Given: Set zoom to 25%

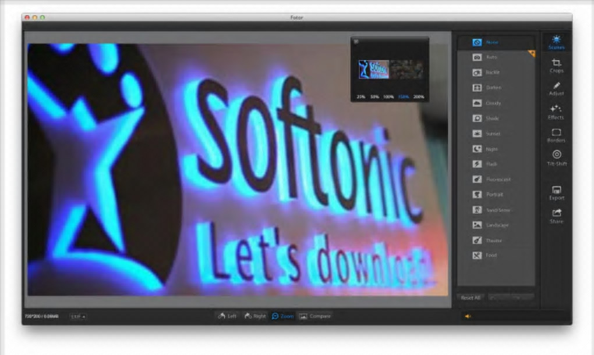Looking at the screenshot, I should [x=360, y=97].
